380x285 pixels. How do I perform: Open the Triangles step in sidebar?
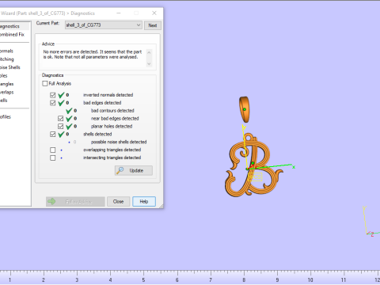(7, 84)
